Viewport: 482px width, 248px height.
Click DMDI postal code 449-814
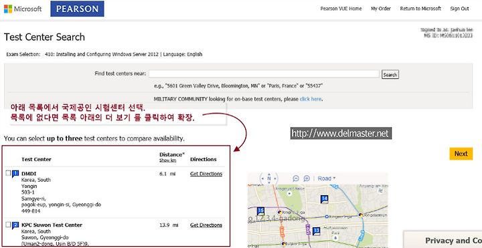pyautogui.click(x=31, y=211)
